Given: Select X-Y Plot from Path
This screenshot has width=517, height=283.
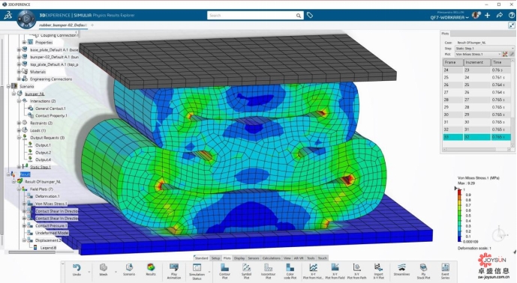Looking at the screenshot, I should coord(356,272).
